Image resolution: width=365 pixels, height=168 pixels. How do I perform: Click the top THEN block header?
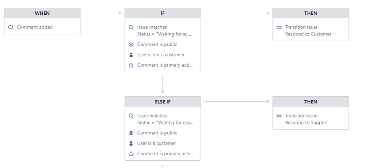tap(311, 13)
